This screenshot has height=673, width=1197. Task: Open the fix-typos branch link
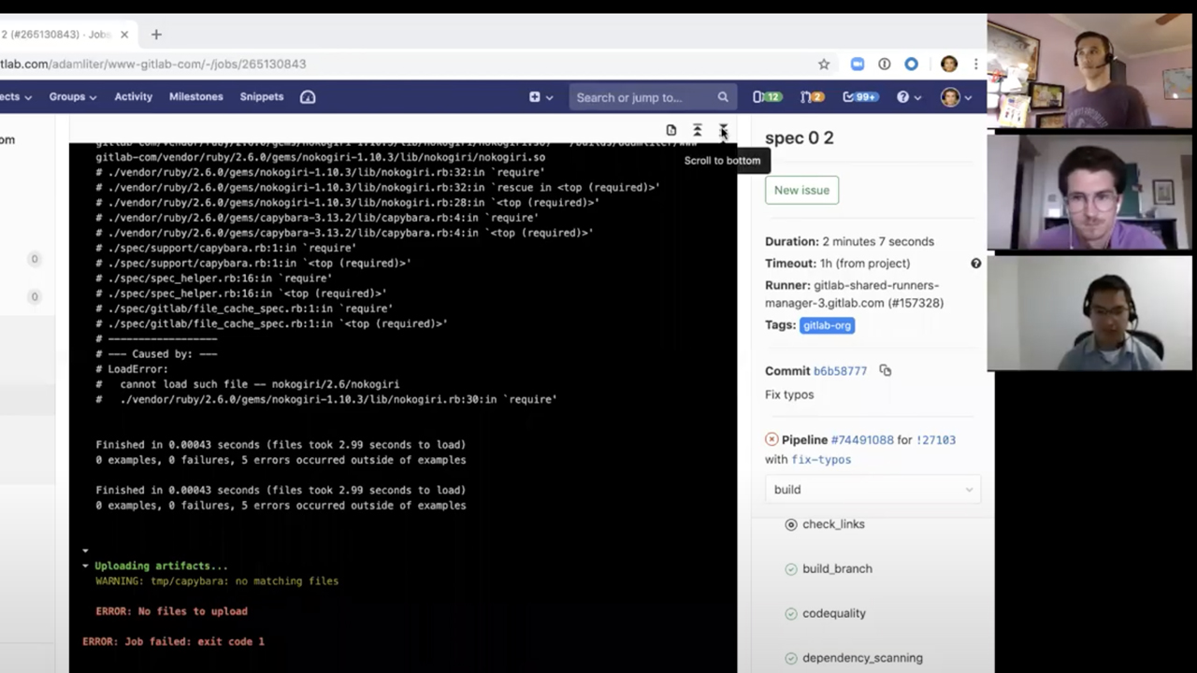tap(821, 460)
